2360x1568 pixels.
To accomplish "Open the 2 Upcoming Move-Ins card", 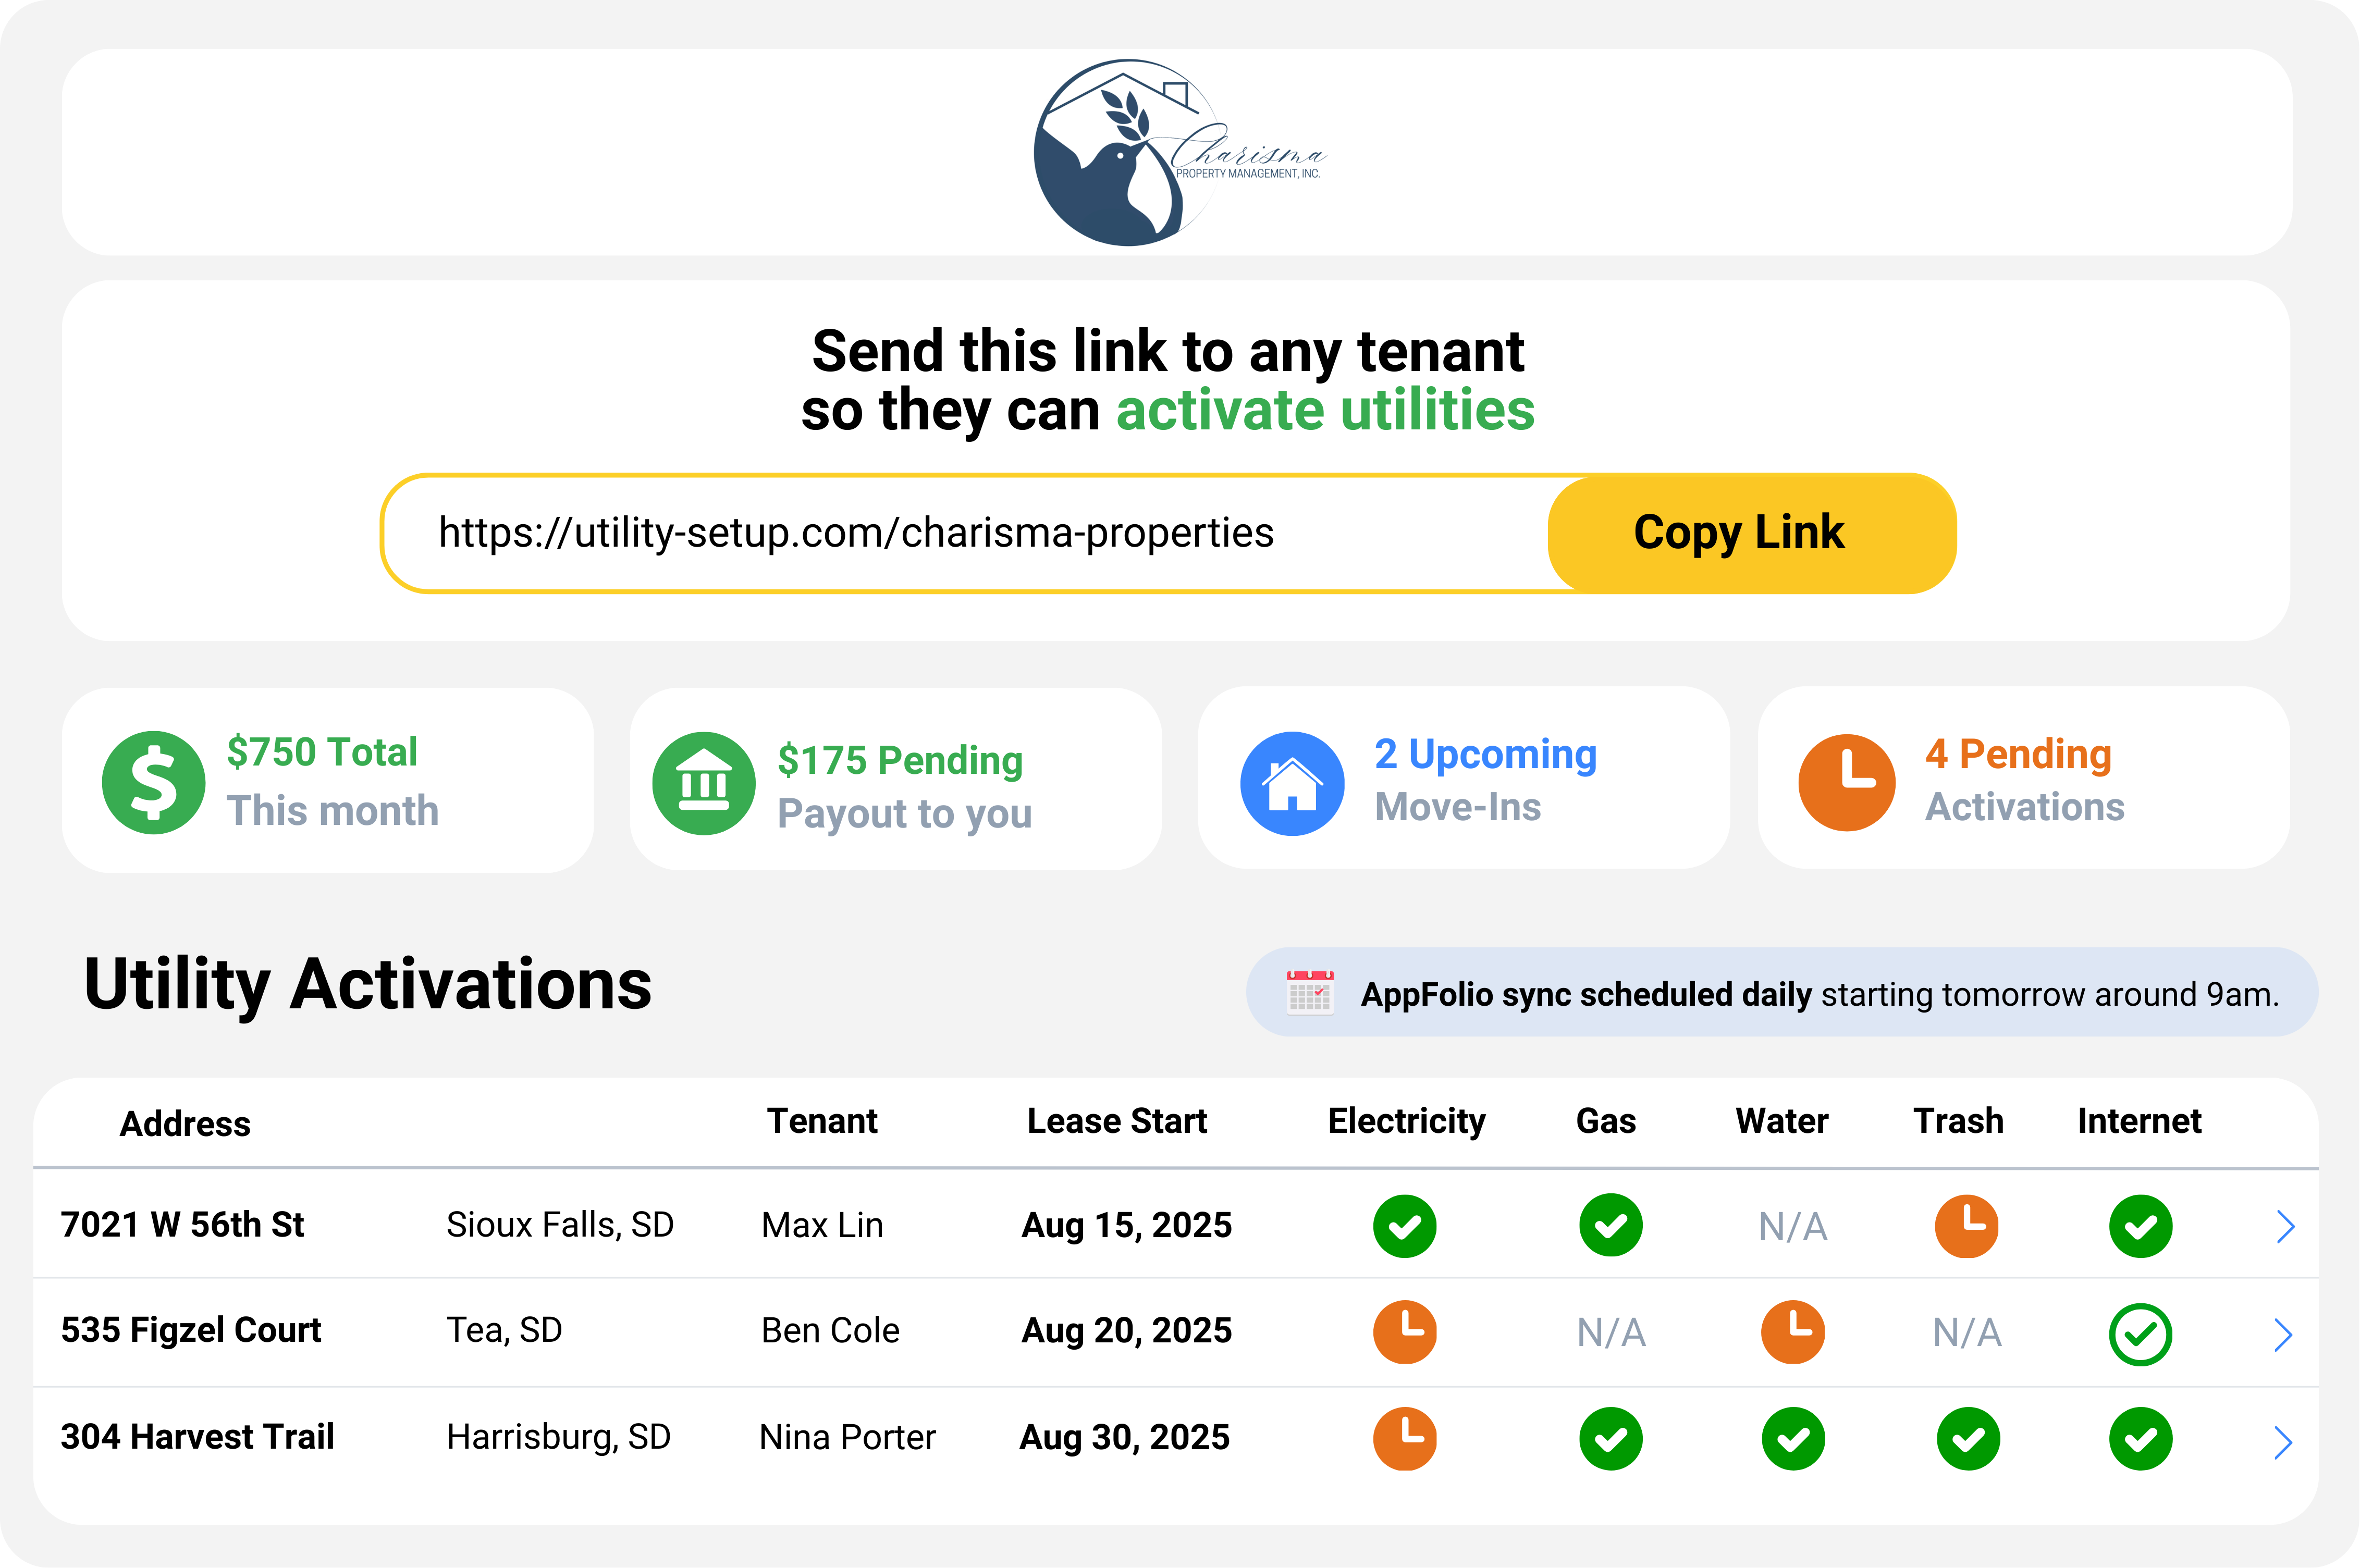I will tap(1464, 778).
